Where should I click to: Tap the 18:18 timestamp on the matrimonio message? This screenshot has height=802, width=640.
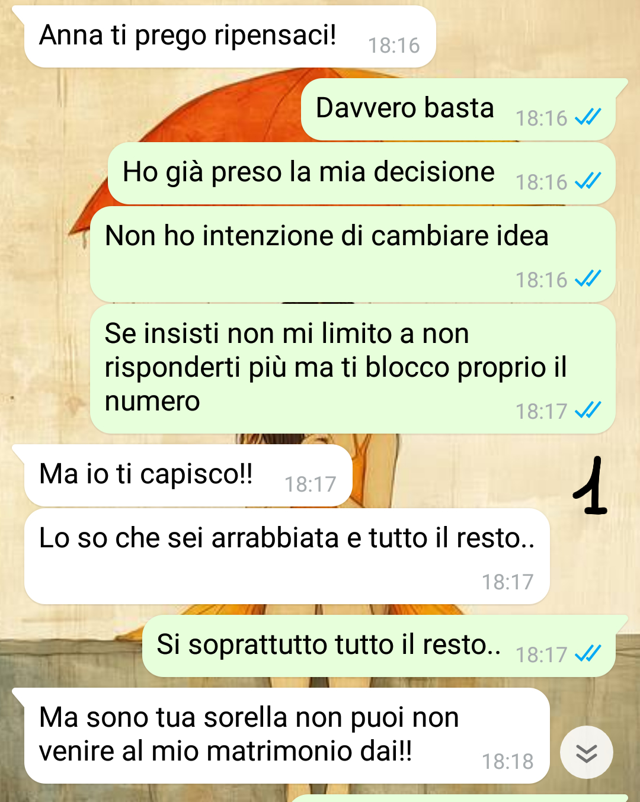(507, 761)
